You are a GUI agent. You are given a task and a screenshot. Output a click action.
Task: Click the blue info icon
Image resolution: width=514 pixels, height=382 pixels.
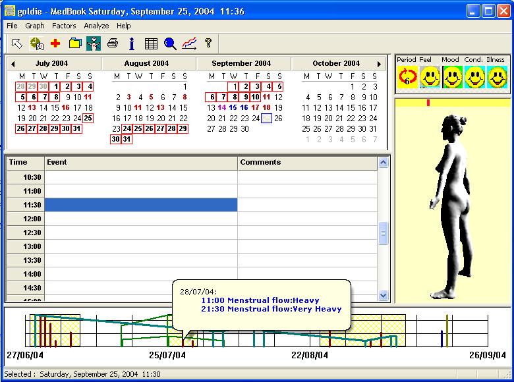tap(132, 43)
